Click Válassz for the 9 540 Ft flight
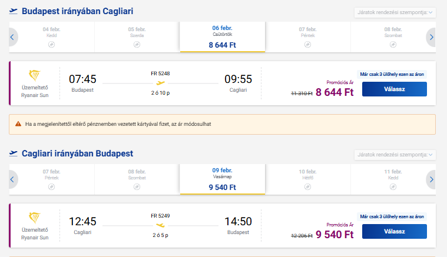This screenshot has width=447, height=257. pos(394,231)
